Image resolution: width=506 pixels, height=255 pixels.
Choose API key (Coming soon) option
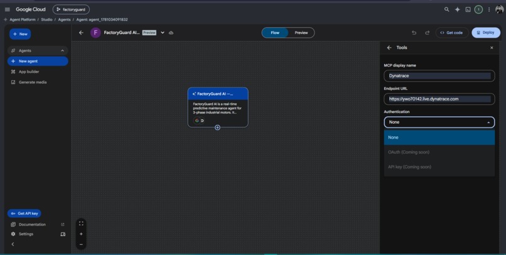(x=439, y=167)
